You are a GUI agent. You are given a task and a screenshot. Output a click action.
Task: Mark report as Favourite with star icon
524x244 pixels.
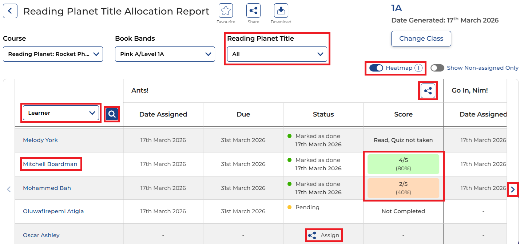[226, 11]
